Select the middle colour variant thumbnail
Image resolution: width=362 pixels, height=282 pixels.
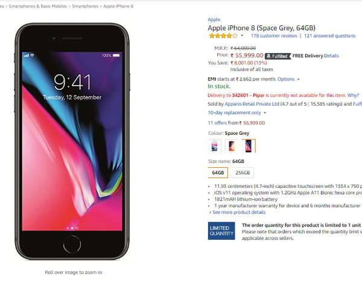click(x=232, y=146)
